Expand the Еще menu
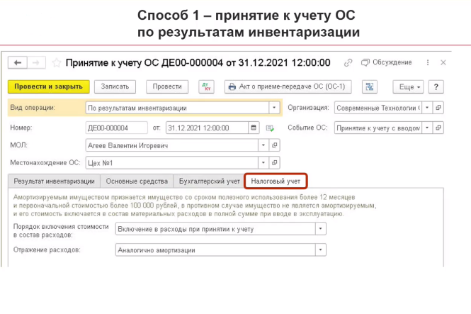Viewport: 471px width, 314px height. coord(408,87)
